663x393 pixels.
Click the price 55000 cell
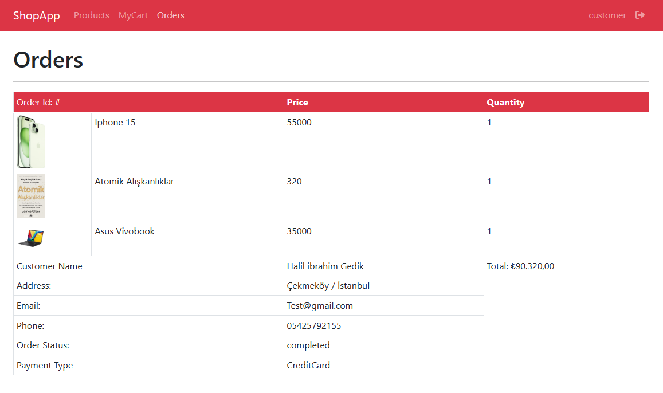[383, 142]
